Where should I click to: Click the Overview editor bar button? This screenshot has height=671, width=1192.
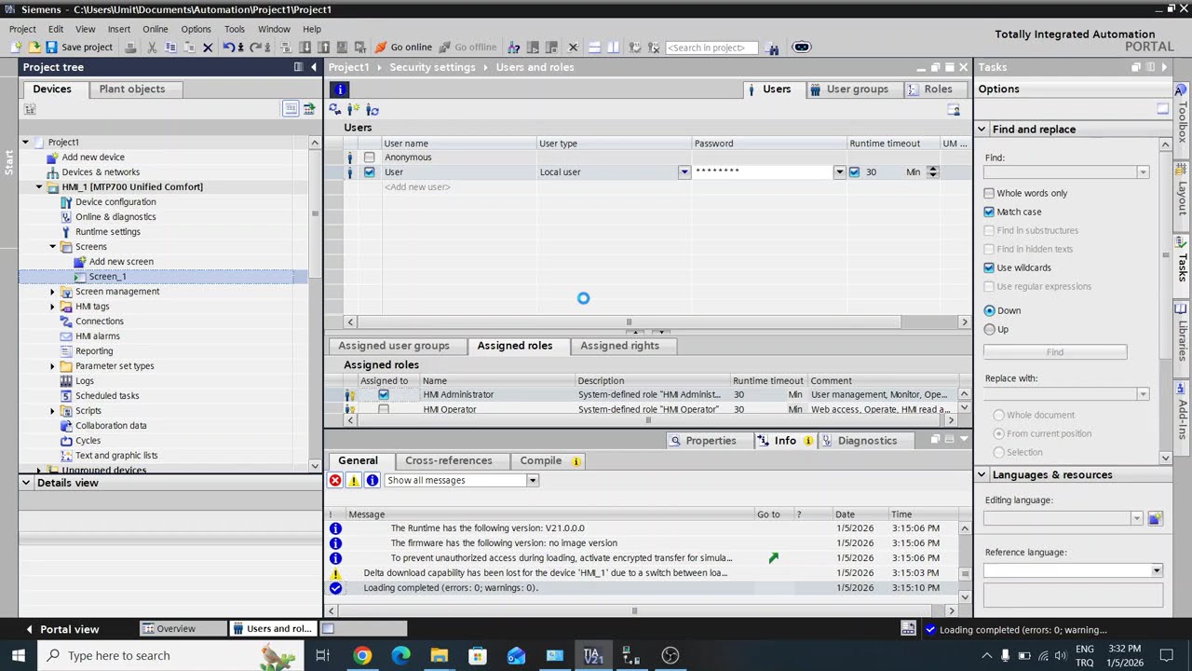[x=183, y=629]
